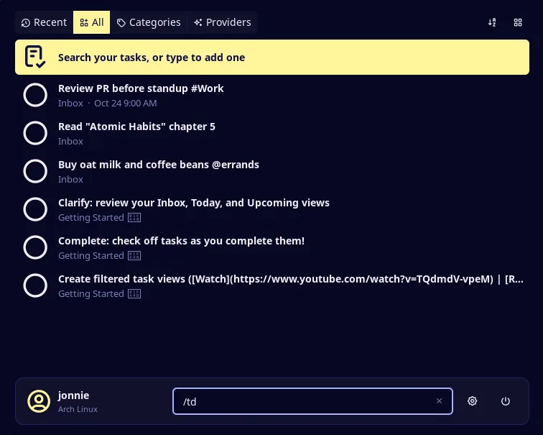This screenshot has height=435, width=543.
Task: Click 'Buy oat milk and coffee beans @errands'
Action: tap(159, 165)
